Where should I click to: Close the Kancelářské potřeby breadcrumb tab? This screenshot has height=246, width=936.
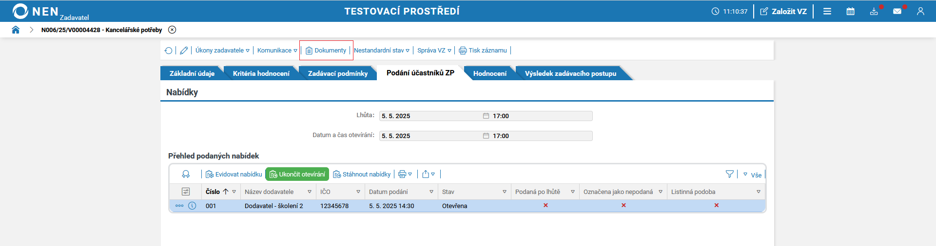(x=172, y=30)
